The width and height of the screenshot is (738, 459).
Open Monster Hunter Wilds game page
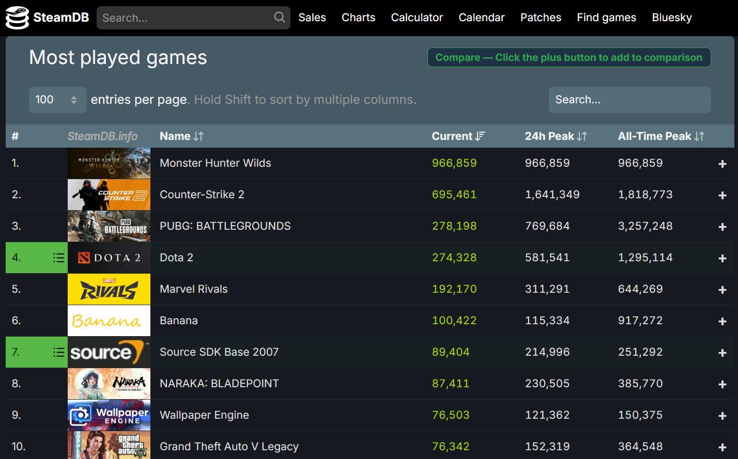point(215,163)
